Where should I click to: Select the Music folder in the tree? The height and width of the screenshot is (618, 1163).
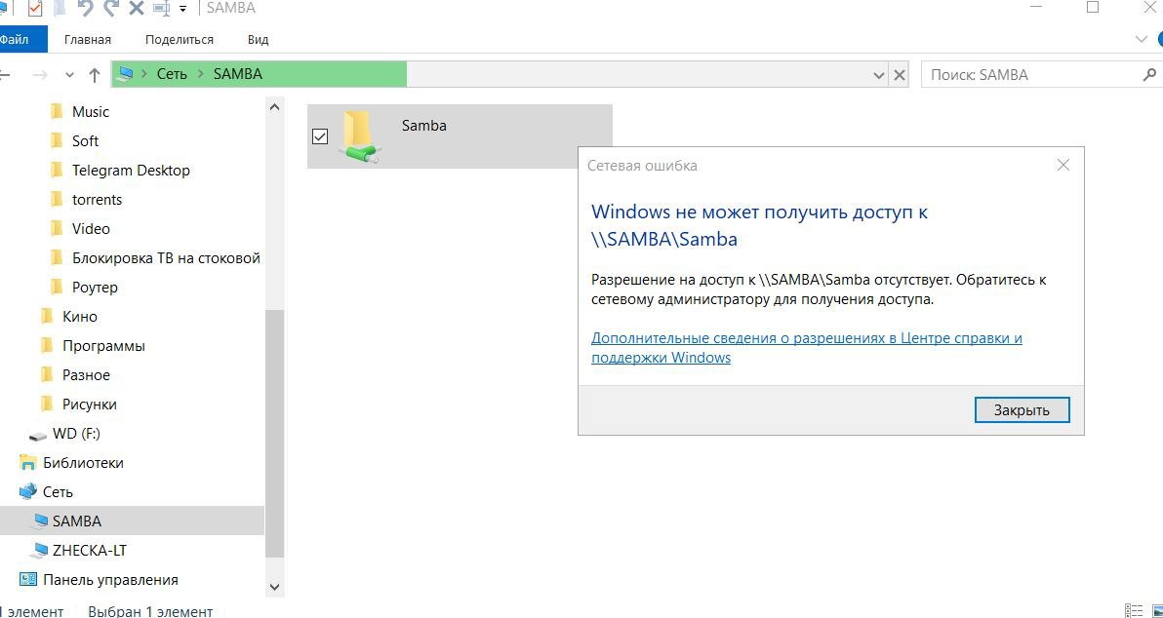(91, 112)
